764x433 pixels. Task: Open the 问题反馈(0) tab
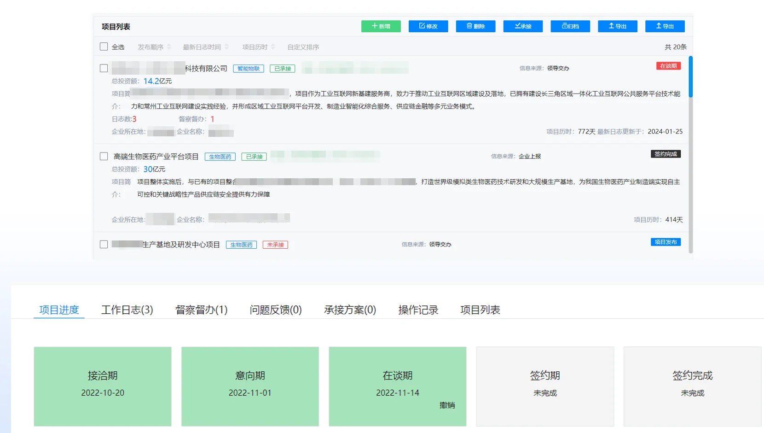[276, 310]
